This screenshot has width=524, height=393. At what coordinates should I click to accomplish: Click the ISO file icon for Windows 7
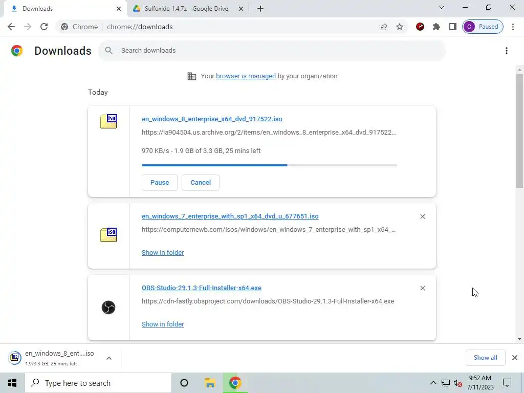point(108,235)
